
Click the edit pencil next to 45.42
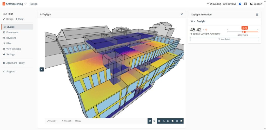(203, 30)
